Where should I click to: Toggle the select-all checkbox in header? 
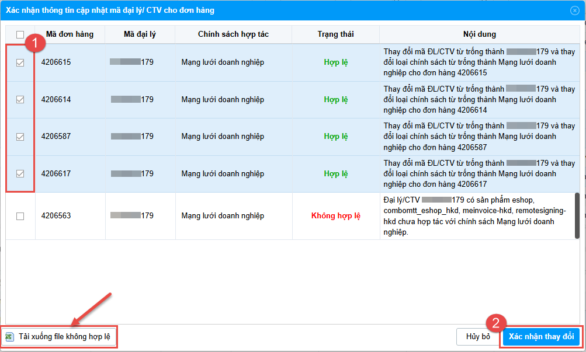pyautogui.click(x=20, y=34)
